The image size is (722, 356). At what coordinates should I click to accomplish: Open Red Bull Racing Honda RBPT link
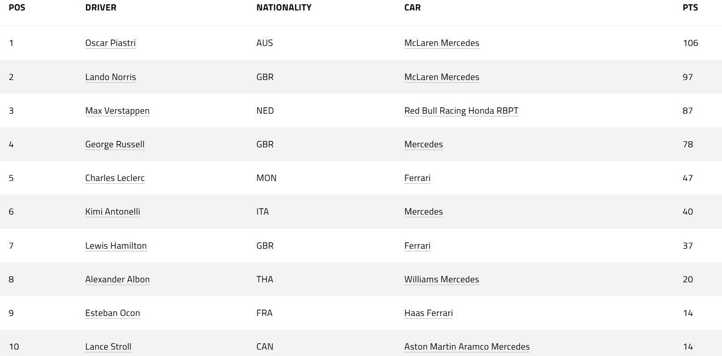(461, 110)
